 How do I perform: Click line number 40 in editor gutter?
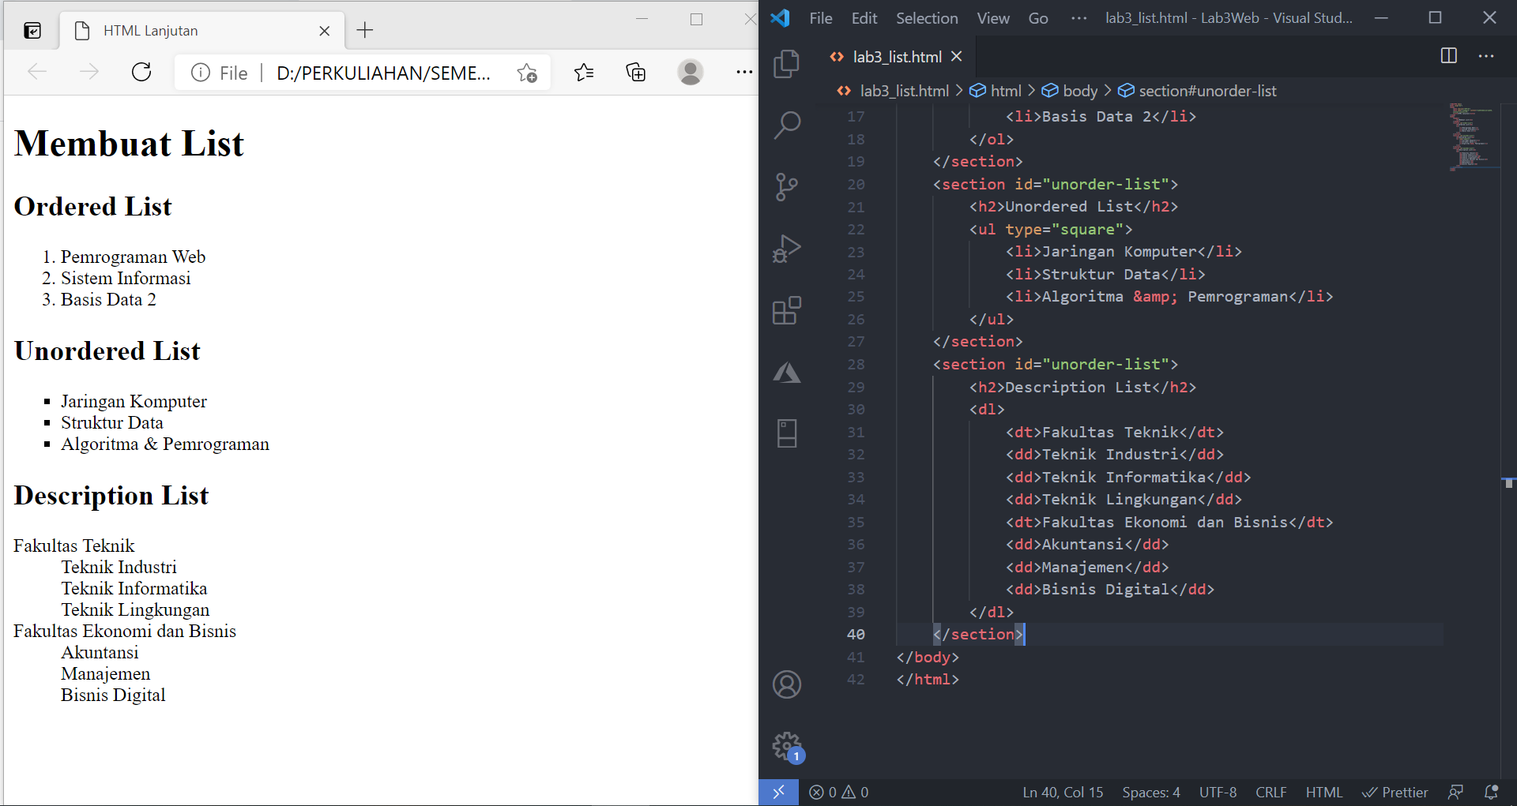pyautogui.click(x=856, y=635)
